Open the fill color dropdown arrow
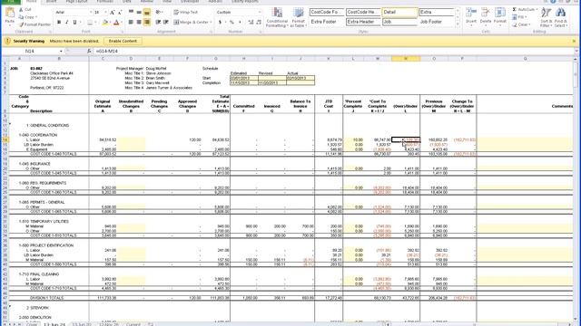The image size is (581, 326). [x=111, y=23]
